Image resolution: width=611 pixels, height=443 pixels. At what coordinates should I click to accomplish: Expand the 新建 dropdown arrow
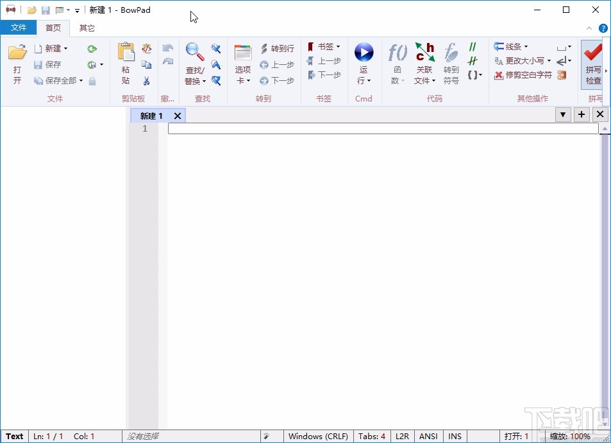click(65, 48)
